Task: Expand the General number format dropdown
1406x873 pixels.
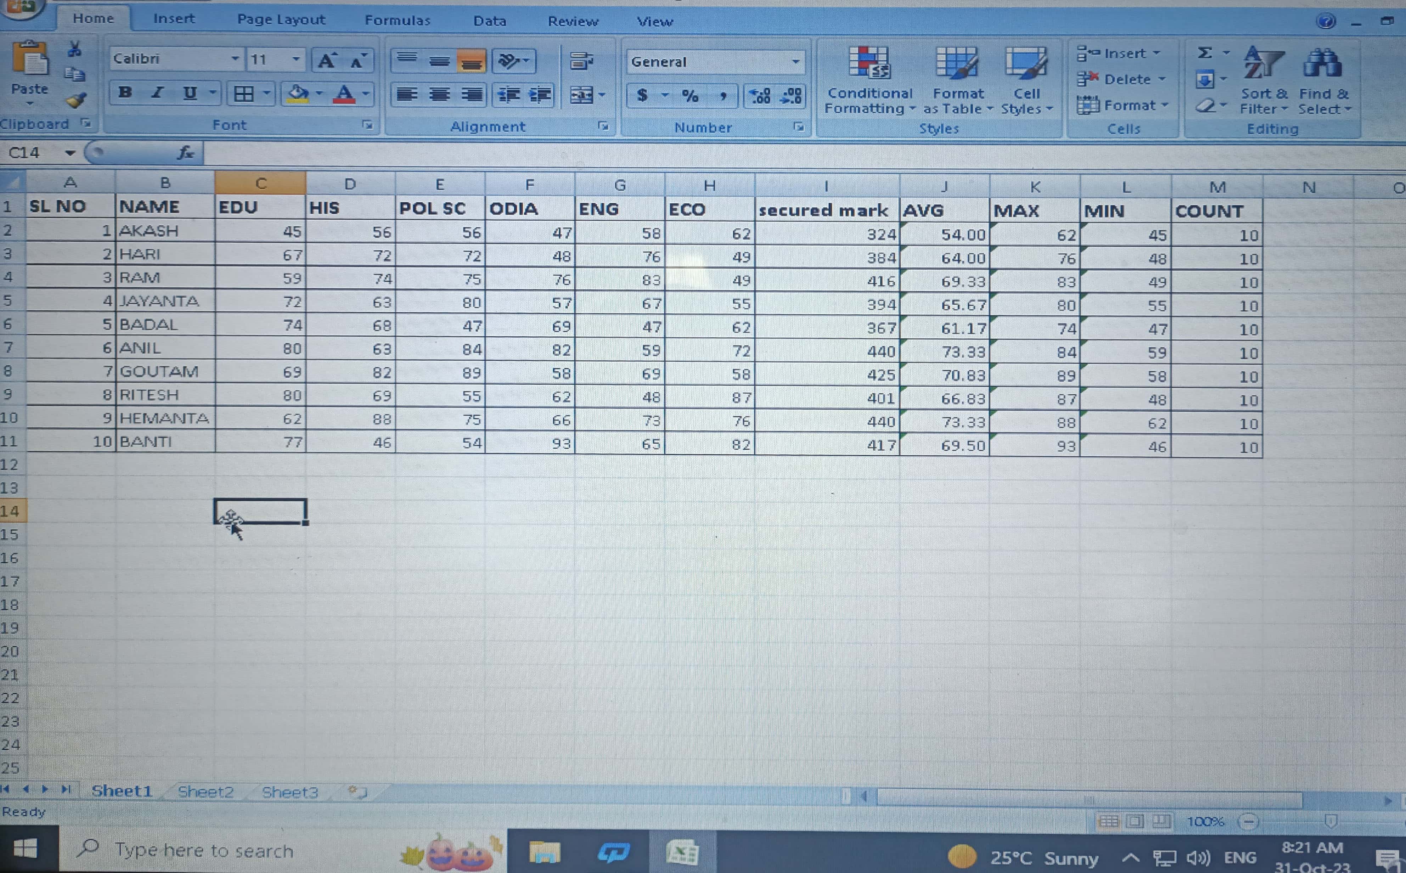Action: (x=796, y=62)
